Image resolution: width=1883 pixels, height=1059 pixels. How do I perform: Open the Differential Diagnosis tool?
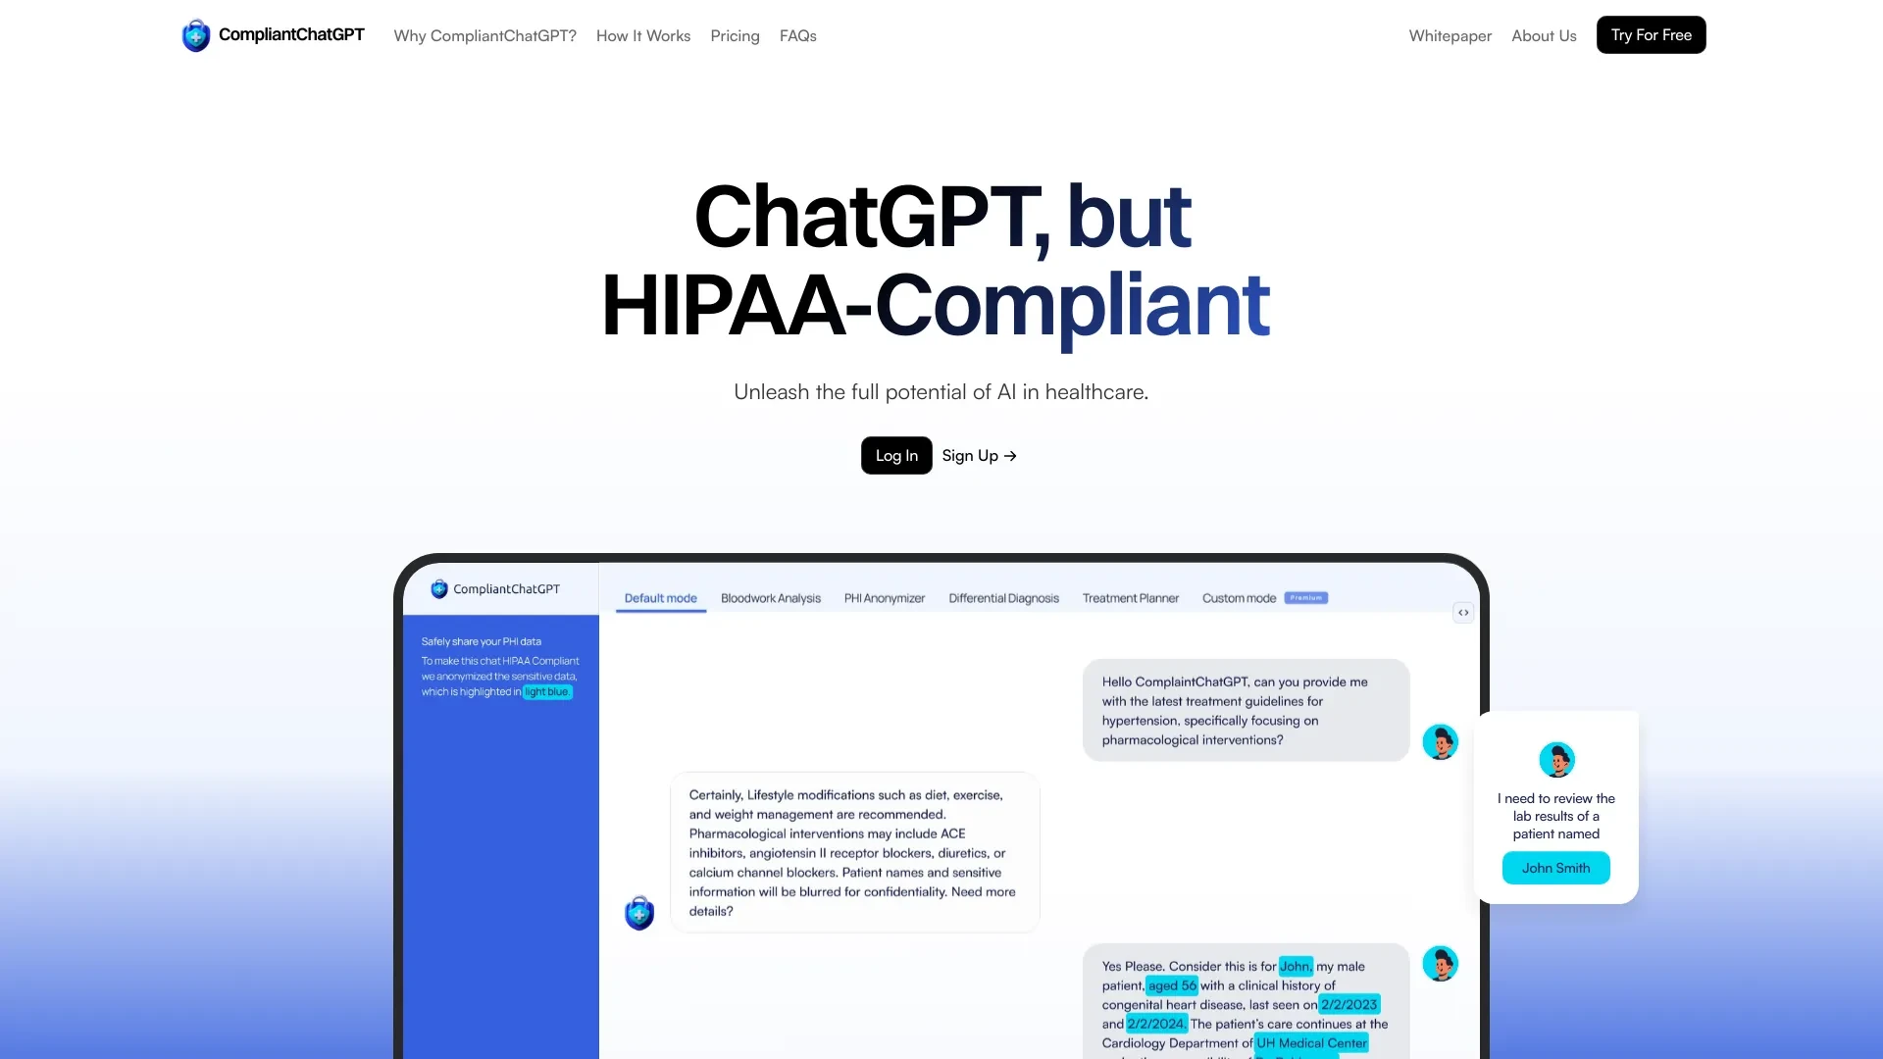[1002, 597]
